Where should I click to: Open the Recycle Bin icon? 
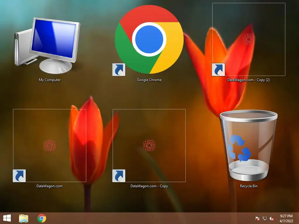(x=248, y=146)
